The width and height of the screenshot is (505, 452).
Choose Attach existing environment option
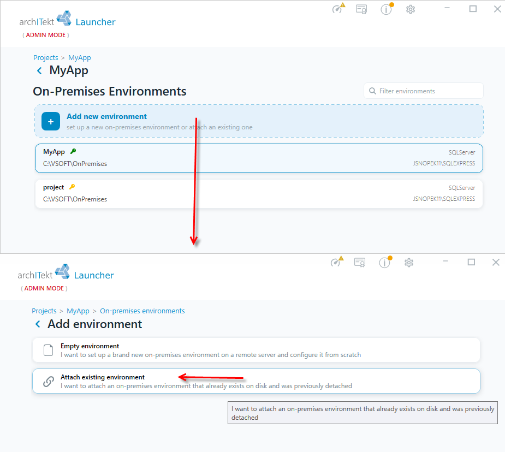point(256,381)
